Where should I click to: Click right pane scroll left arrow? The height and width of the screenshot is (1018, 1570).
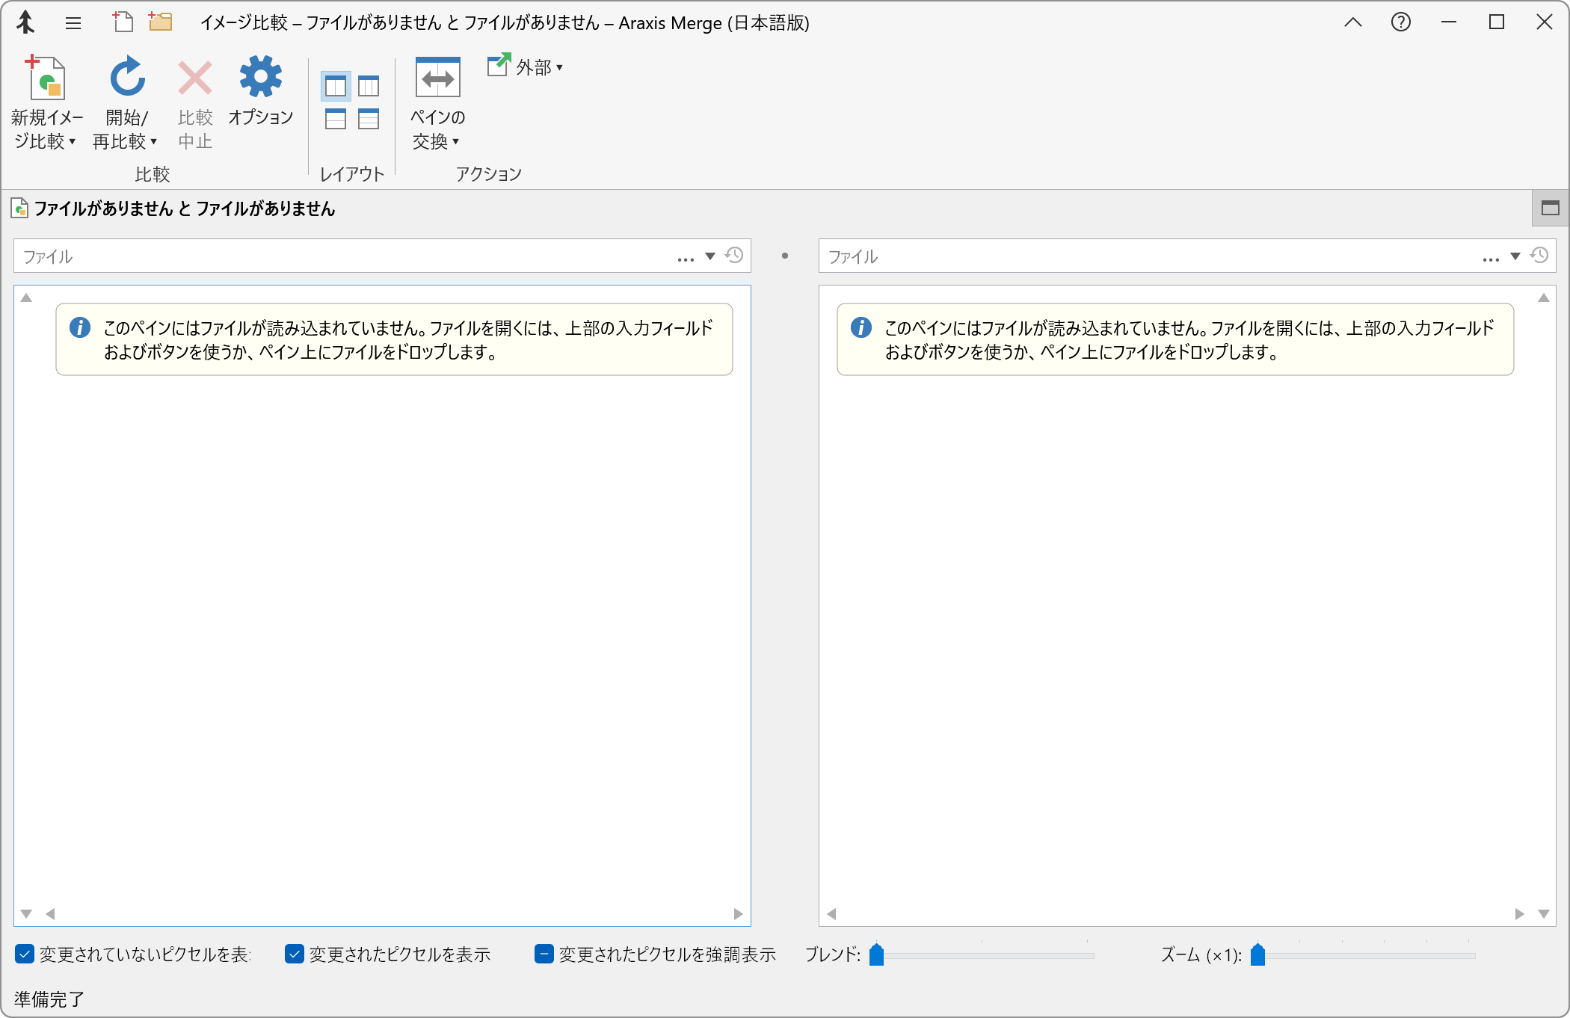pyautogui.click(x=831, y=913)
